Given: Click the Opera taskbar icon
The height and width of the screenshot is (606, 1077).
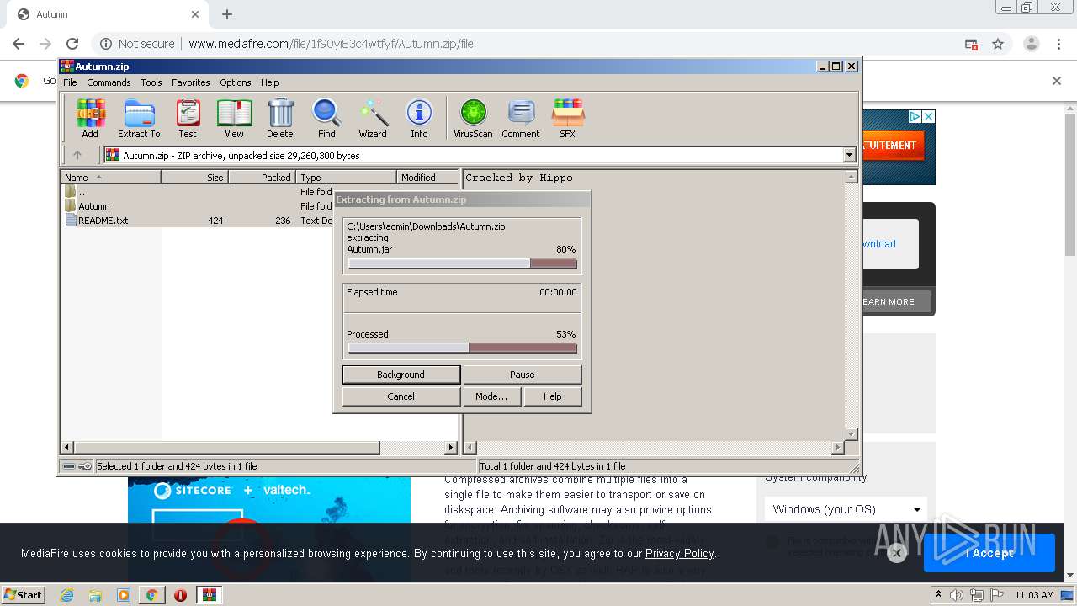Looking at the screenshot, I should (x=180, y=595).
